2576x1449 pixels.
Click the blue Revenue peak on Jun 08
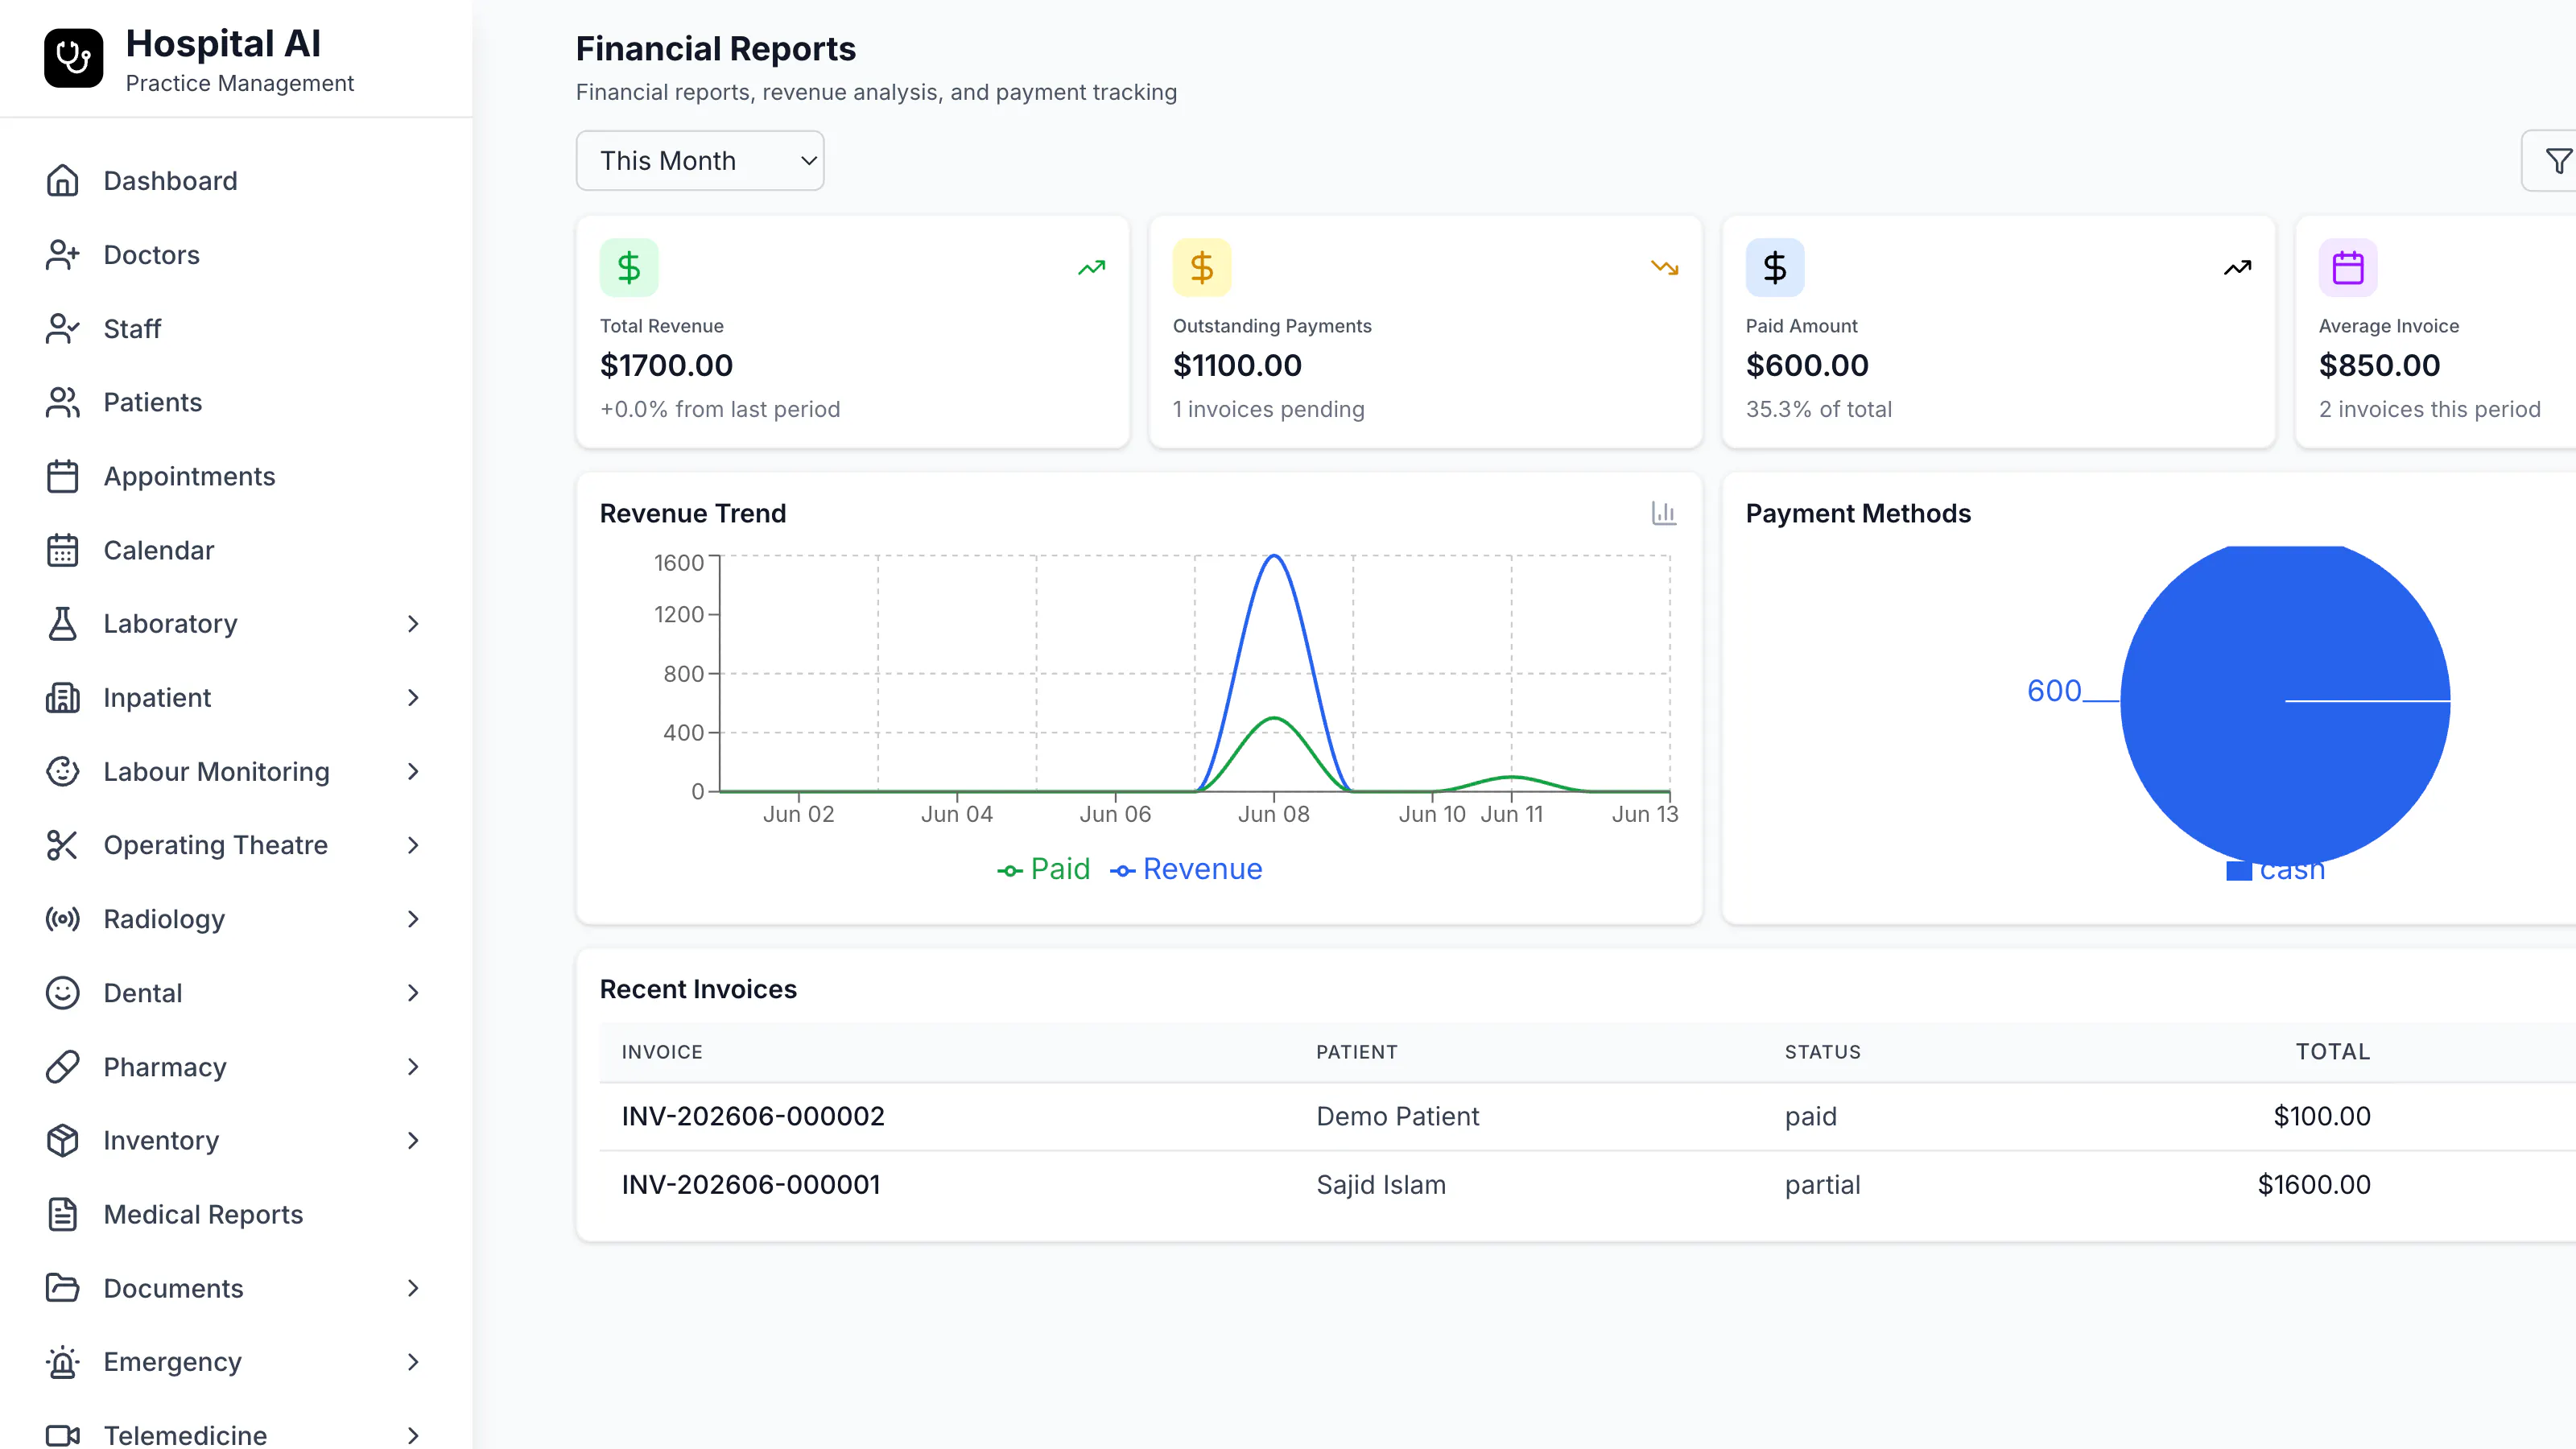[1274, 557]
